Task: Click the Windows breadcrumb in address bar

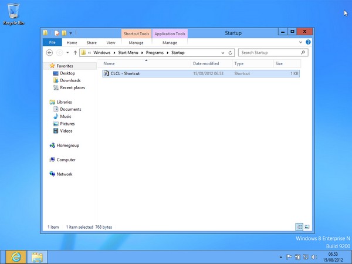Action: (102, 53)
